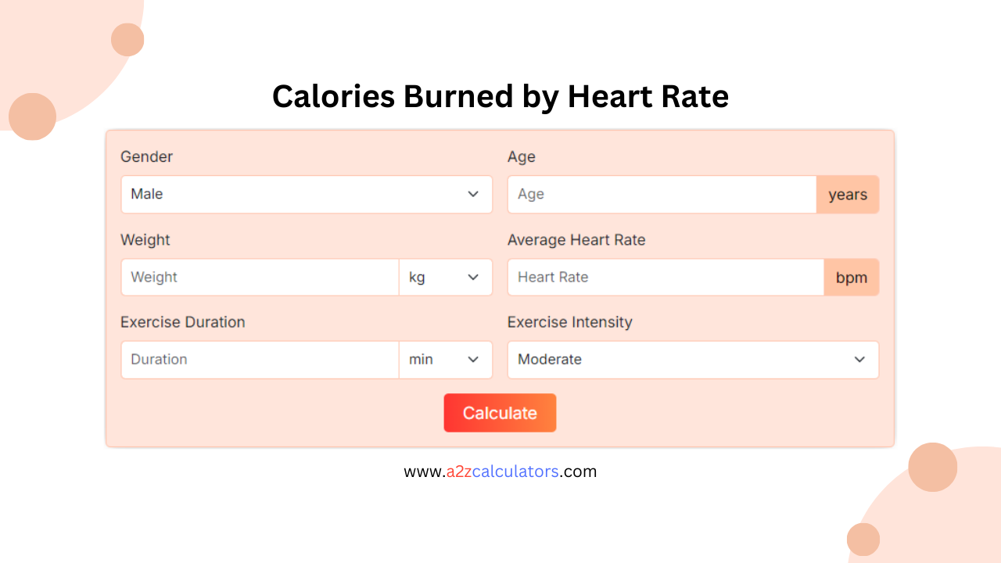
Task: Click the bpm unit badge
Action: (x=852, y=277)
